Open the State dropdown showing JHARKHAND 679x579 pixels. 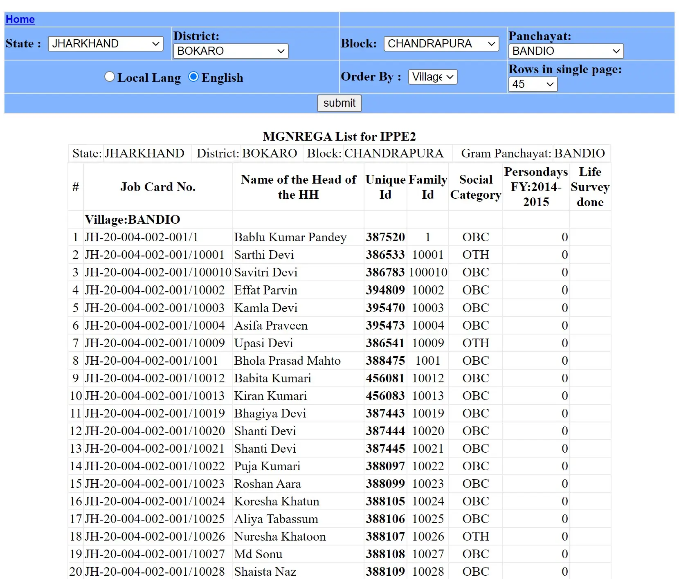click(x=106, y=44)
